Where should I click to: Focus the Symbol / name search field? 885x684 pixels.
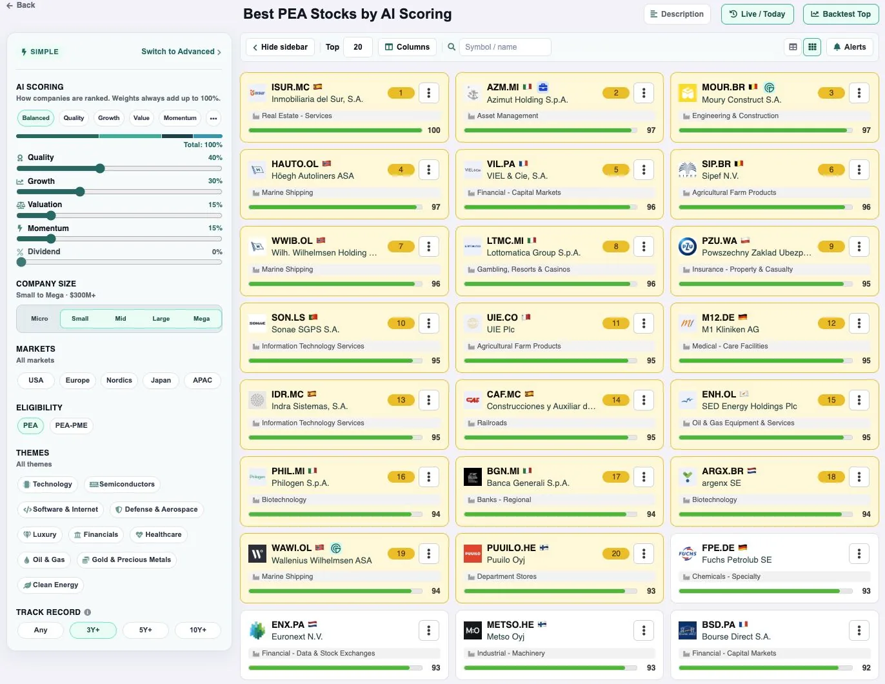pyautogui.click(x=505, y=47)
